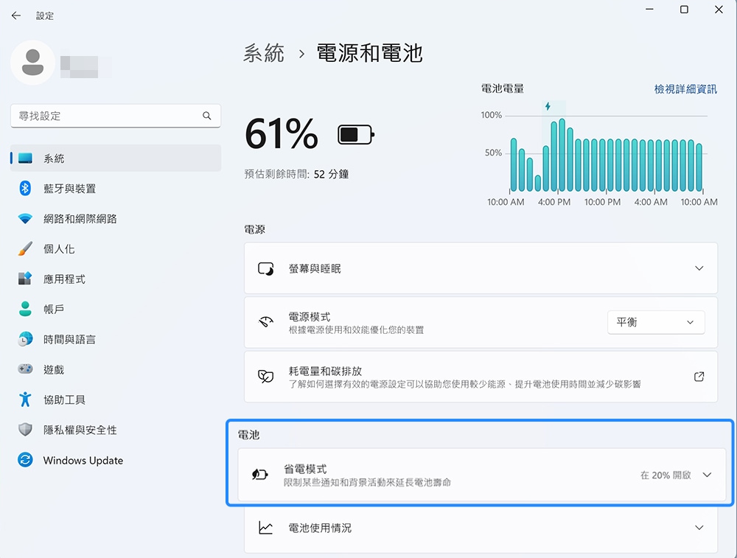This screenshot has height=558, width=737.
Task: Click 在 20% 開啟 status text
Action: click(x=666, y=475)
